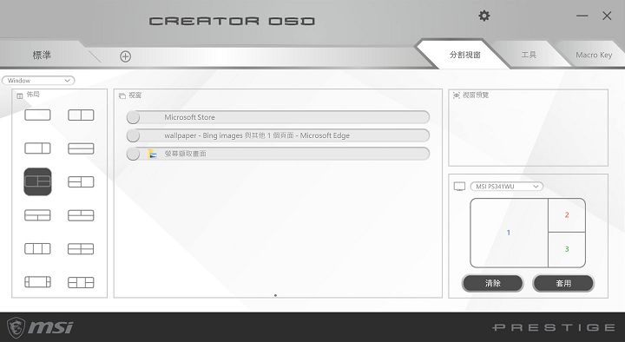
Task: Choose the two-by-two grid layout
Action: coord(81,249)
